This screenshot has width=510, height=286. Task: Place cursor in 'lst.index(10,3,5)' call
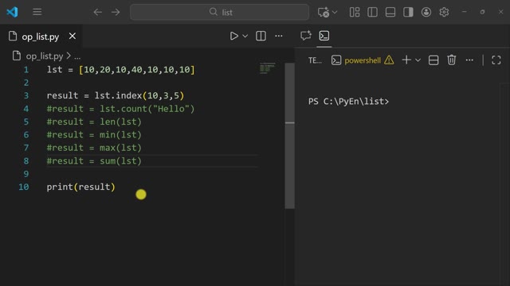tap(139, 95)
